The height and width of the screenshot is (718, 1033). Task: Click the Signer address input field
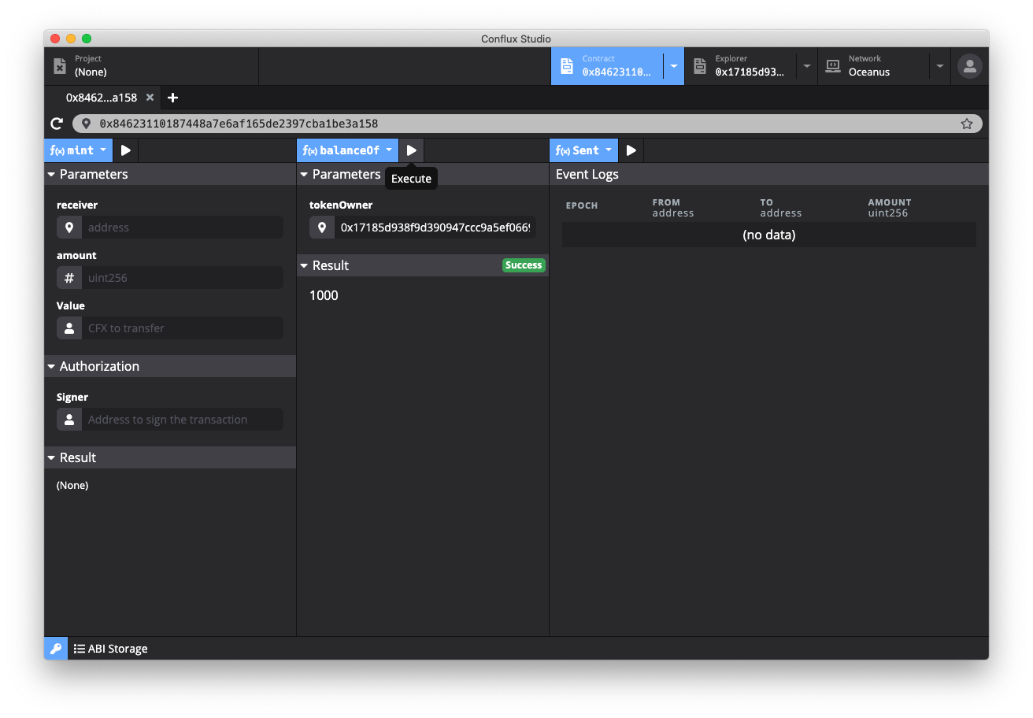point(182,420)
